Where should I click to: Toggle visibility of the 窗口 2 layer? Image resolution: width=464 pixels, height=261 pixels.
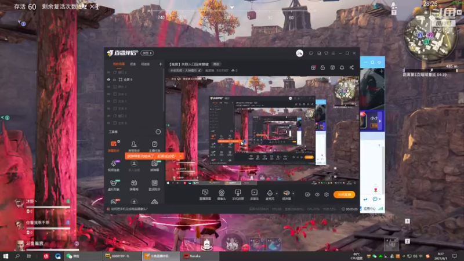click(x=108, y=72)
